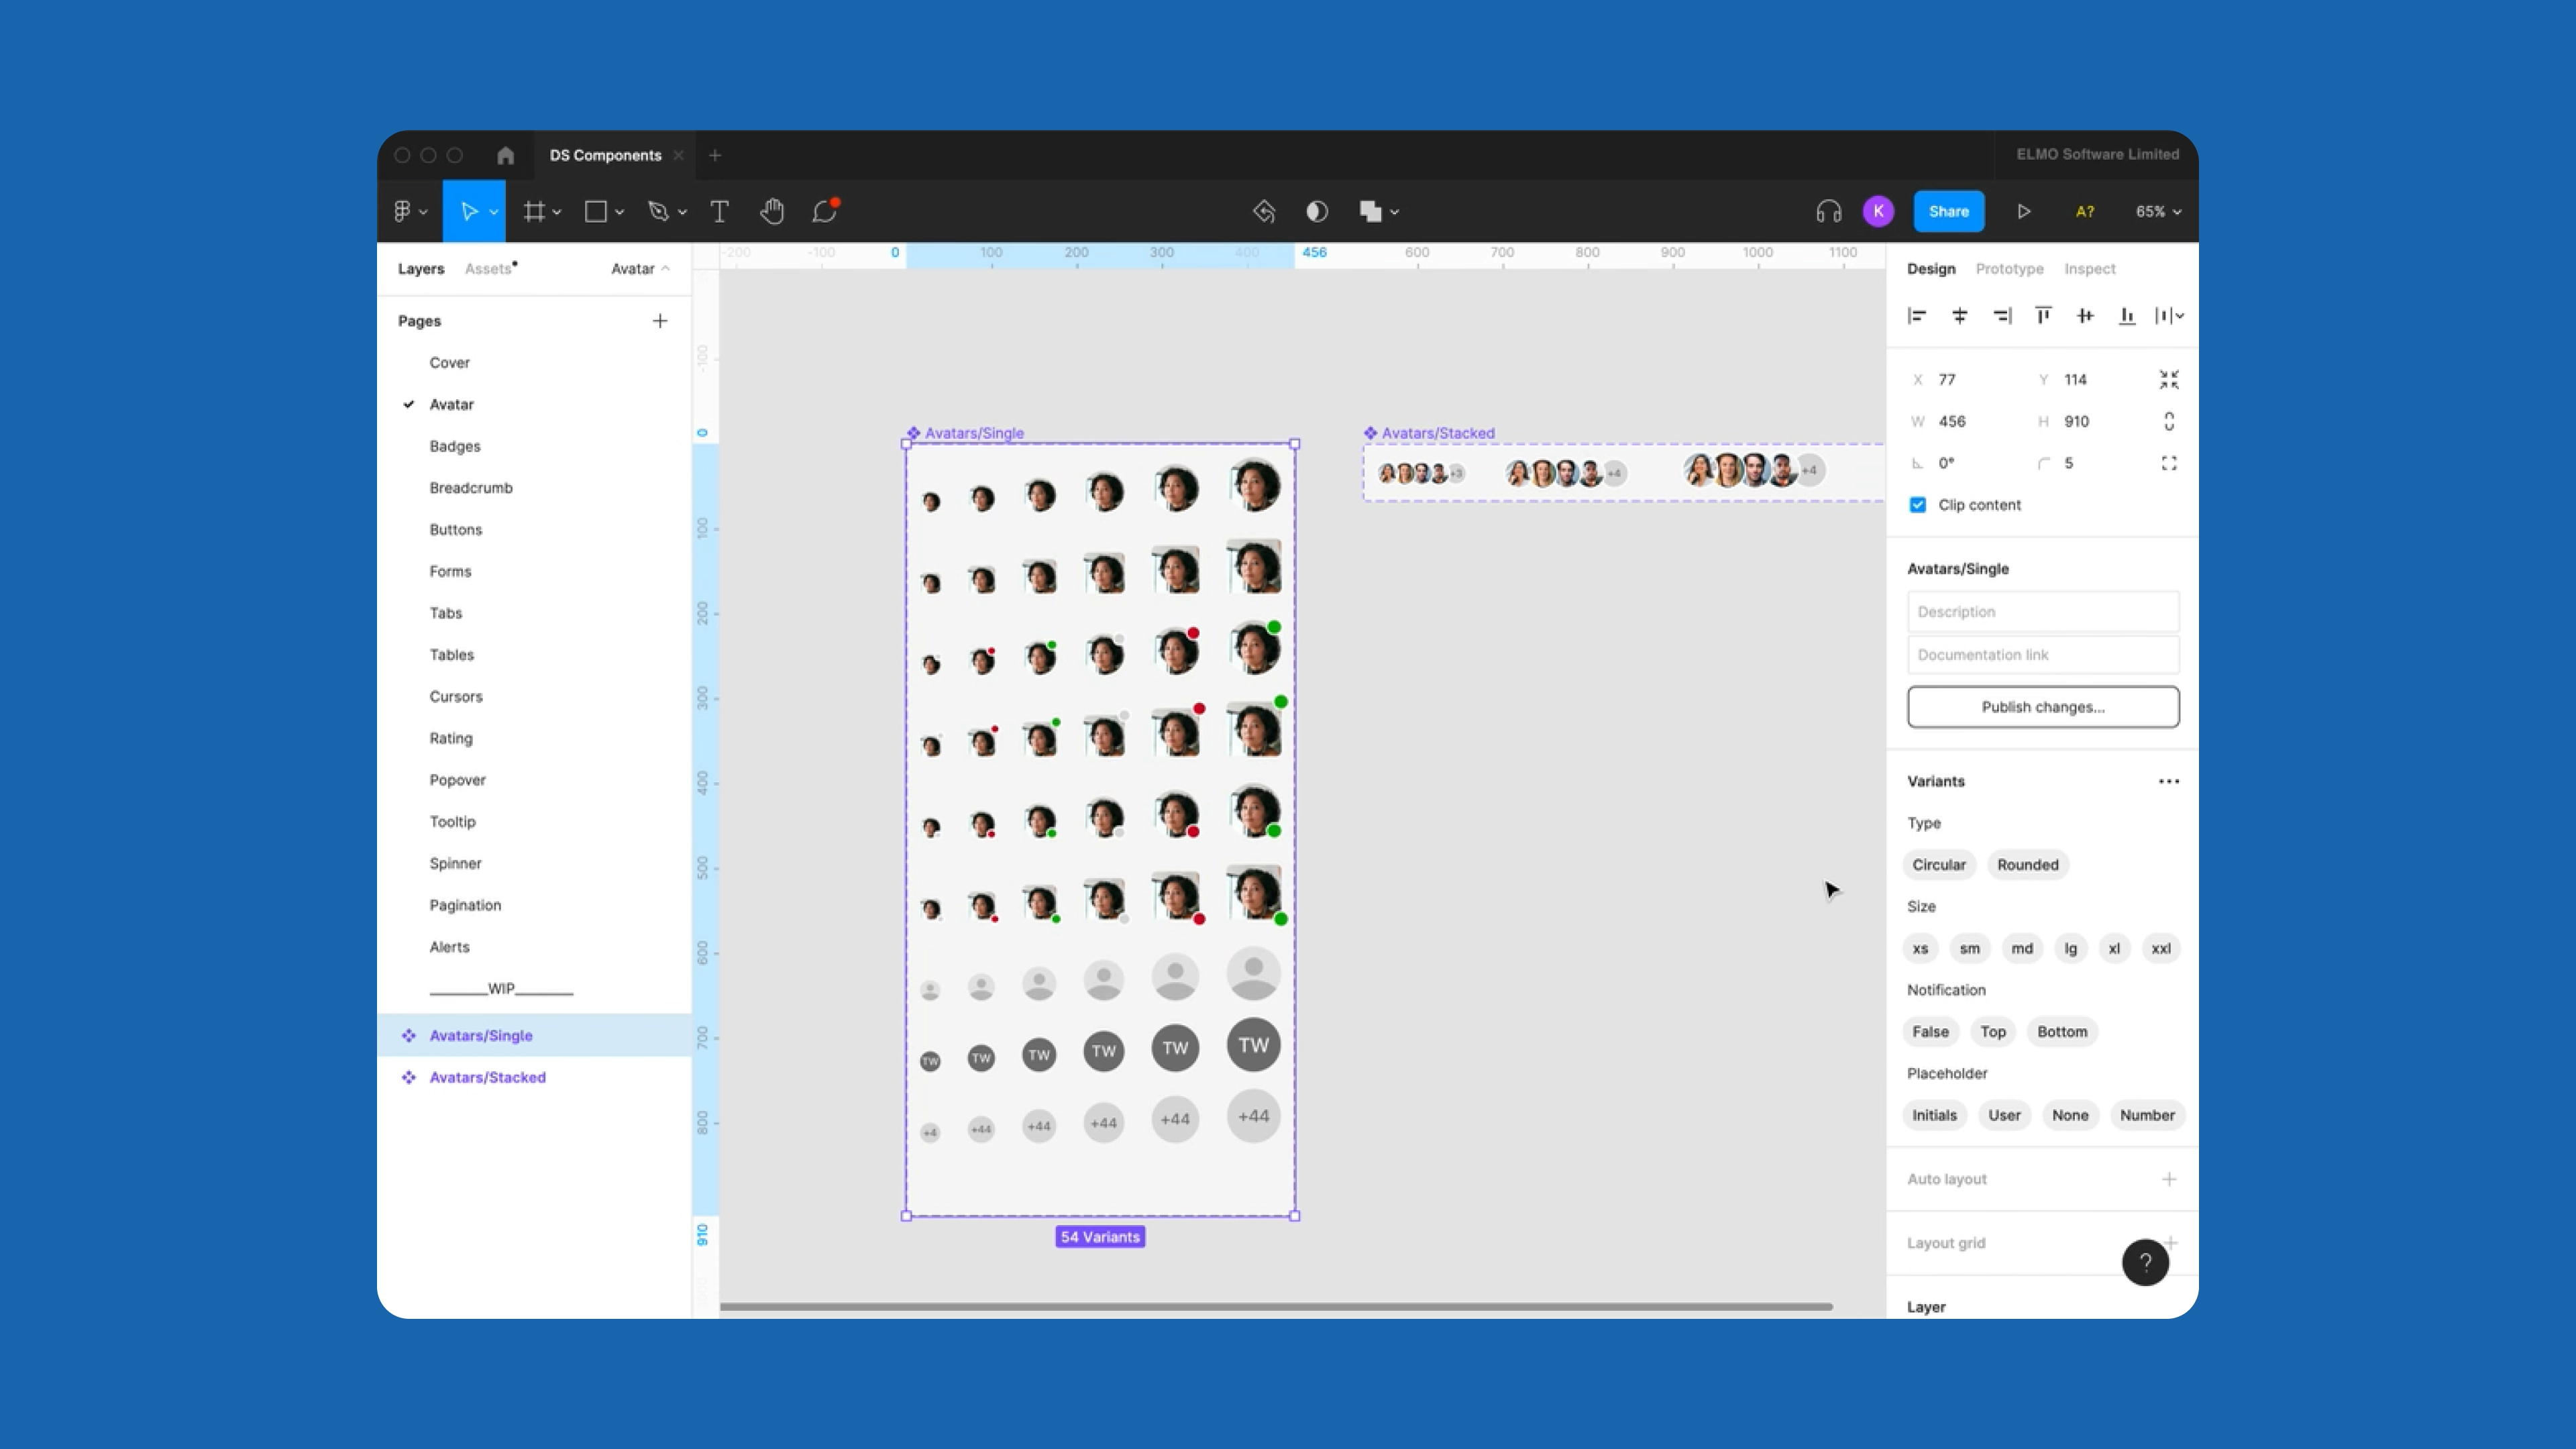2576x1449 pixels.
Task: Add a new page with plus icon
Action: click(x=660, y=321)
